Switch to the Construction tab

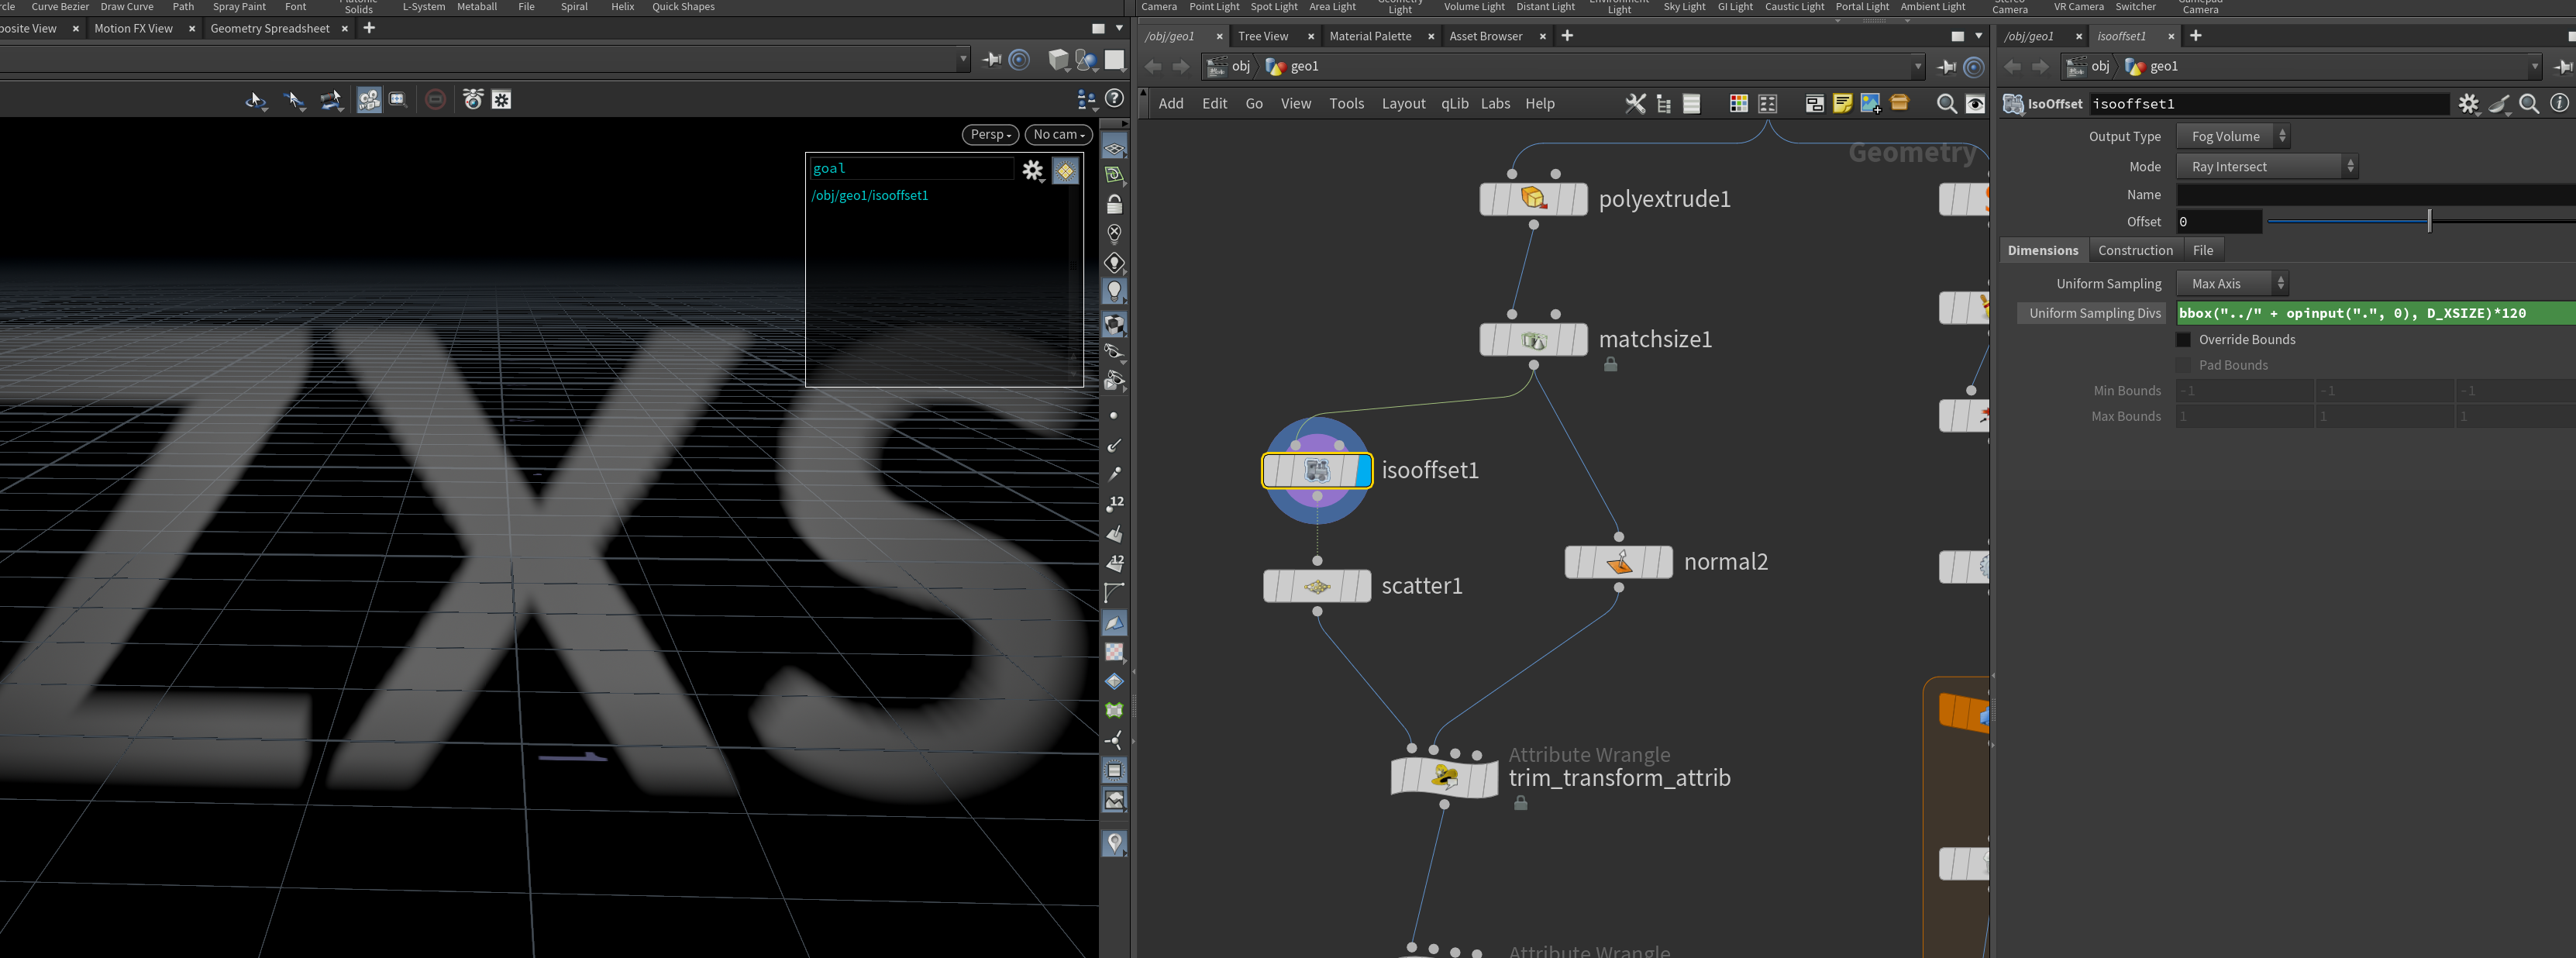click(x=2134, y=250)
